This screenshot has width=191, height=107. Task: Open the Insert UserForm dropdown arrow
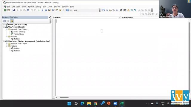(x=11, y=10)
